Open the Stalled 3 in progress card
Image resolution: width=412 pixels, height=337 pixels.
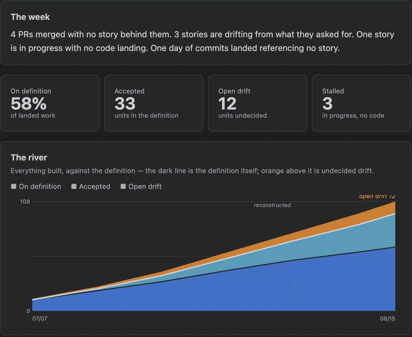click(x=361, y=103)
